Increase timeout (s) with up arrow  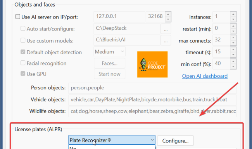point(233,50)
